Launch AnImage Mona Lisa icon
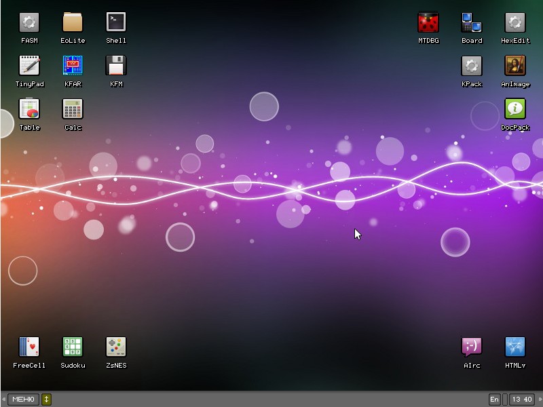The width and height of the screenshot is (543, 407). point(514,66)
